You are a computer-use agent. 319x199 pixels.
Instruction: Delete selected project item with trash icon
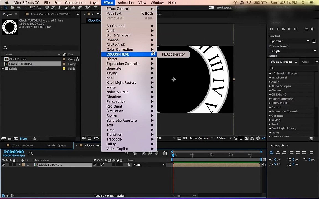click(x=34, y=139)
